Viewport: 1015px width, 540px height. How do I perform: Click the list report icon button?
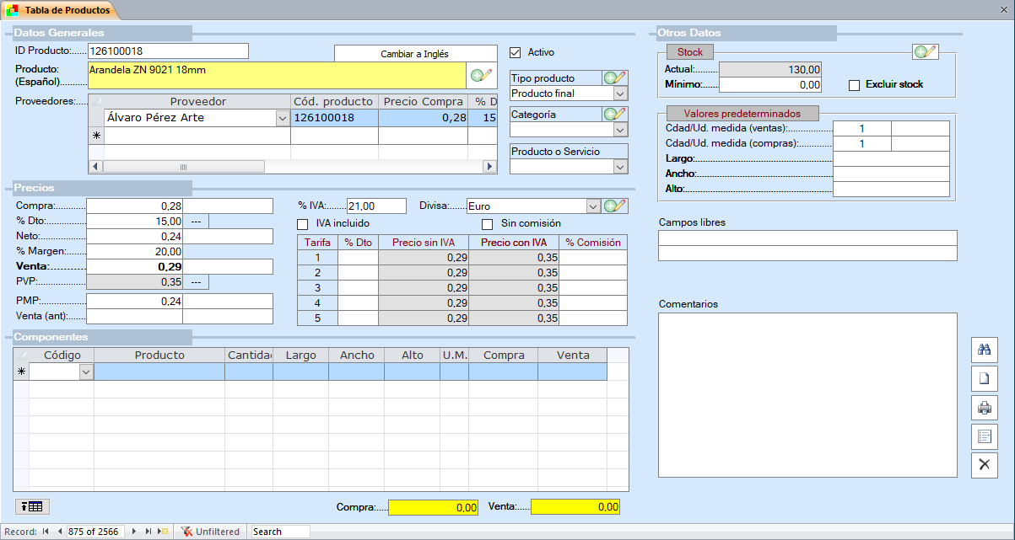[984, 436]
